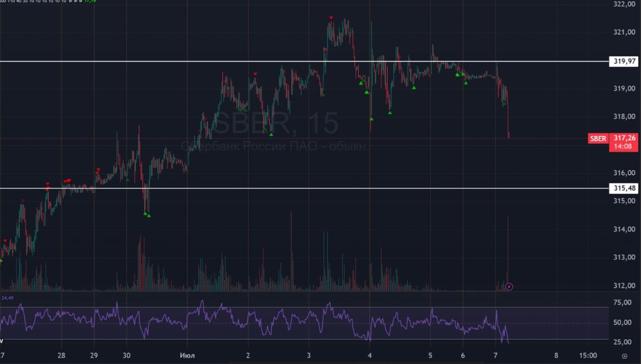Click the 313,00 price scale label
This screenshot has width=641, height=364.
624,258
